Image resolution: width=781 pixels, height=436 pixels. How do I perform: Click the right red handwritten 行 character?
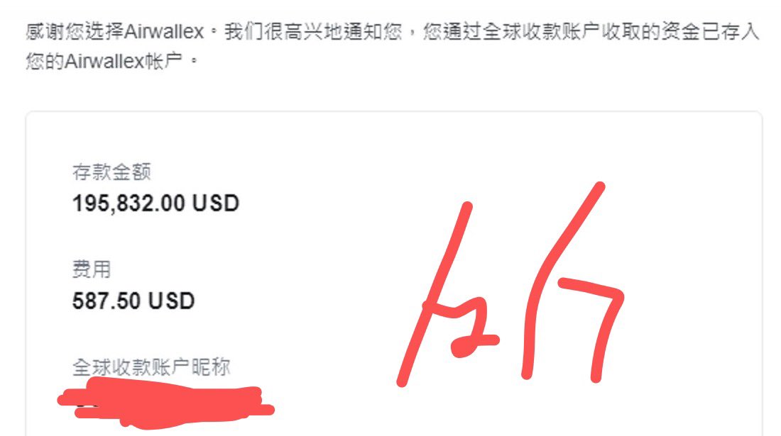[572, 282]
